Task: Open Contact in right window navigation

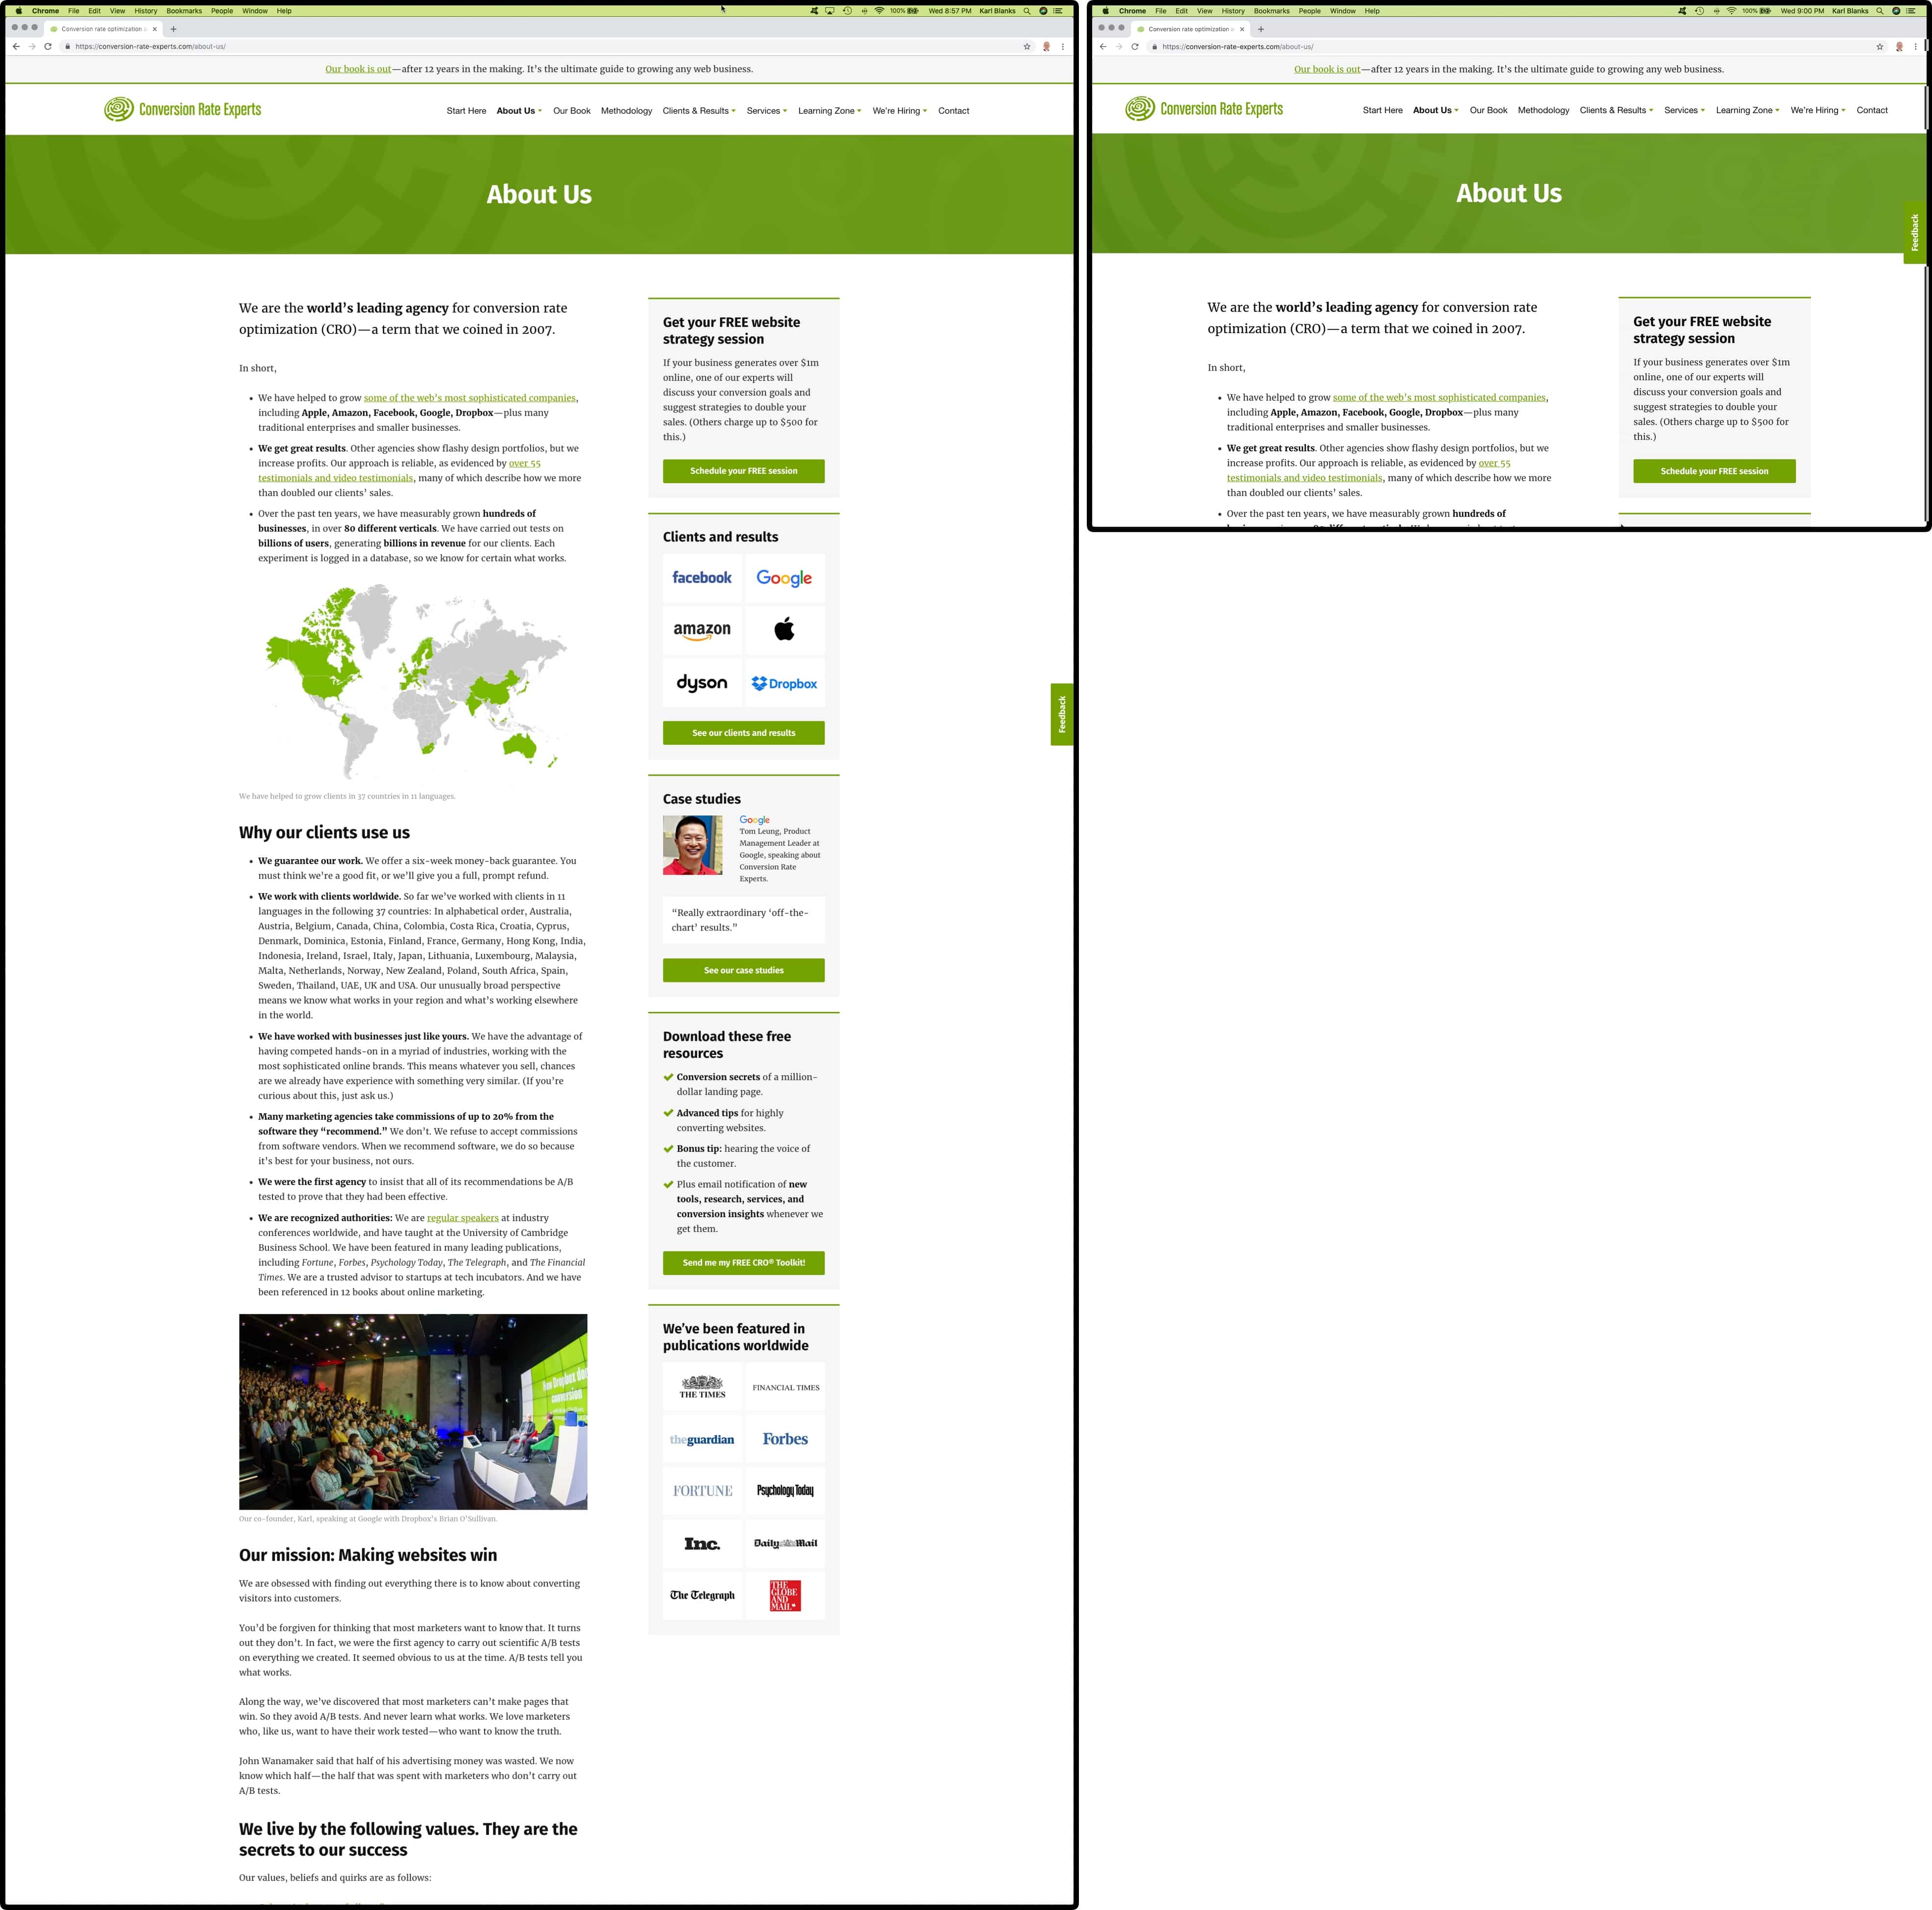Action: (x=1872, y=110)
